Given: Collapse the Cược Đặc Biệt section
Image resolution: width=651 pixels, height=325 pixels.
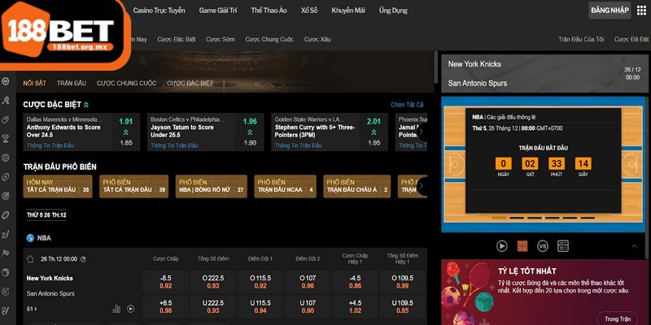Looking at the screenshot, I should click(86, 105).
